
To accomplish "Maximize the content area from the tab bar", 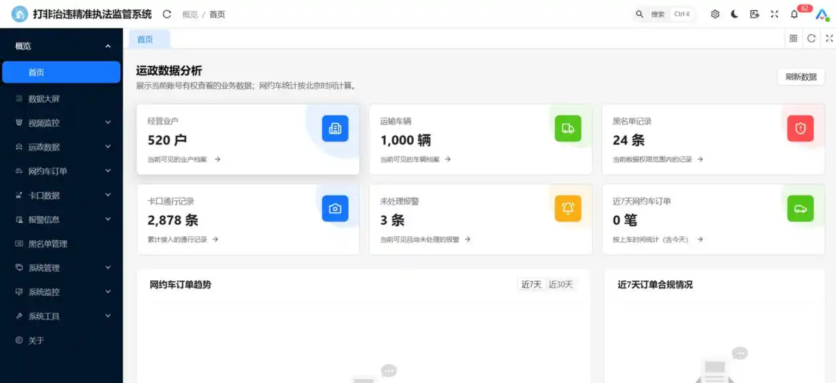I will [x=829, y=39].
